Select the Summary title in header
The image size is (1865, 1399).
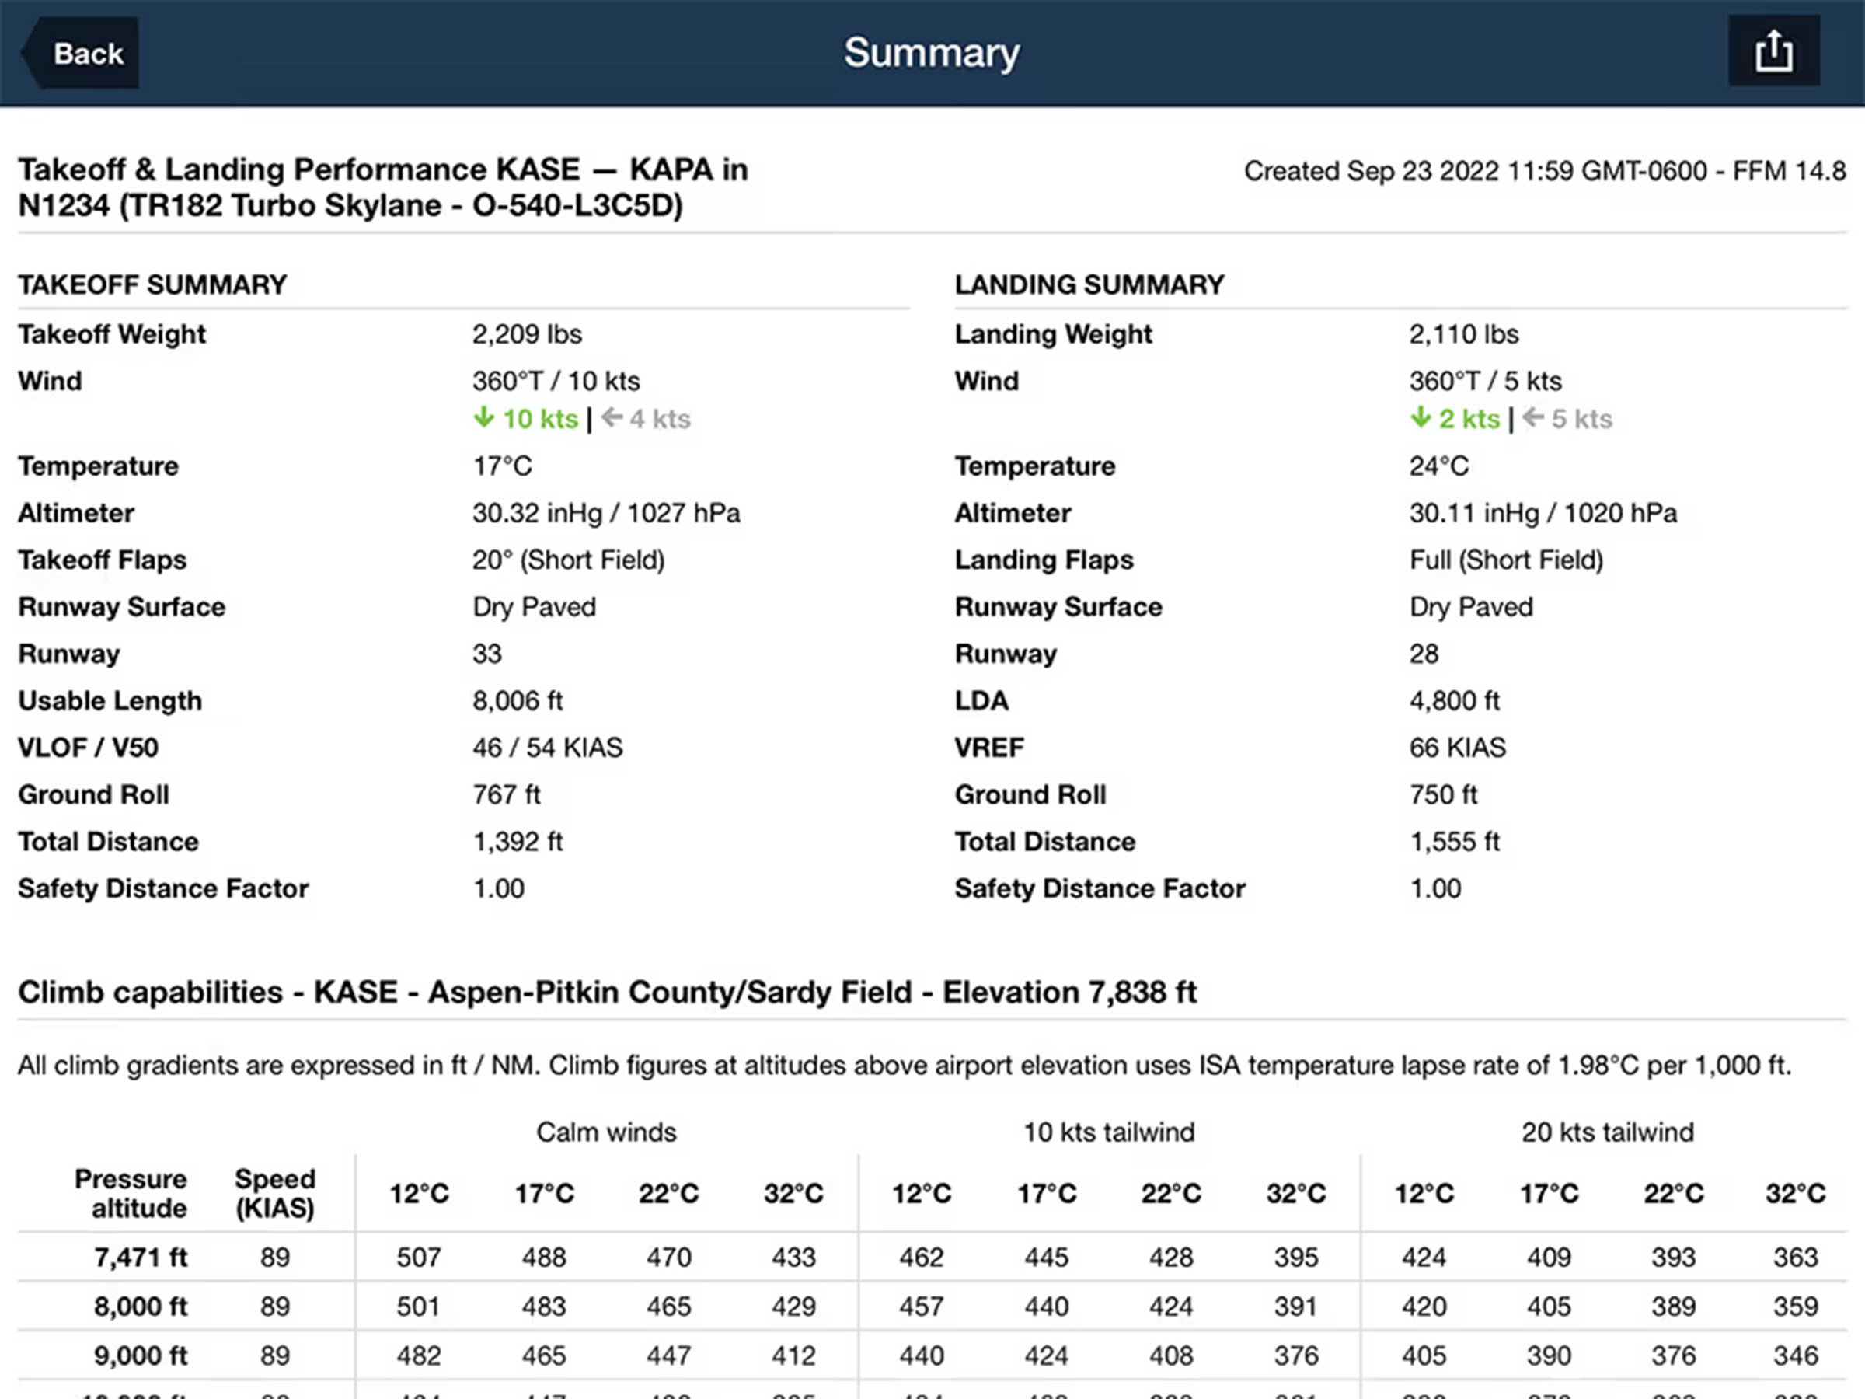coord(932,53)
